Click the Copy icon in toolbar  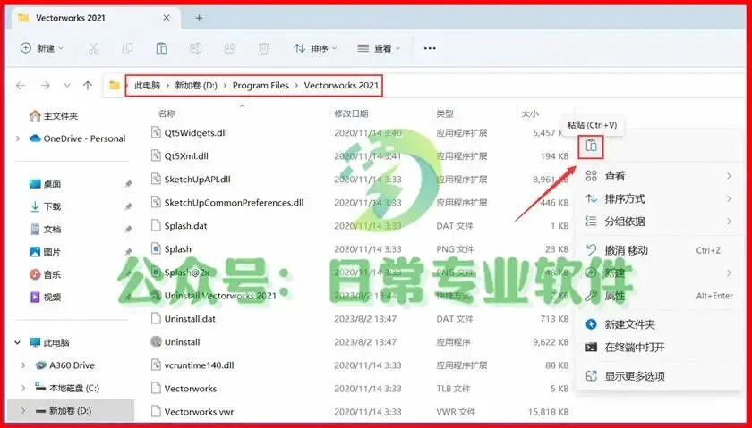[127, 48]
